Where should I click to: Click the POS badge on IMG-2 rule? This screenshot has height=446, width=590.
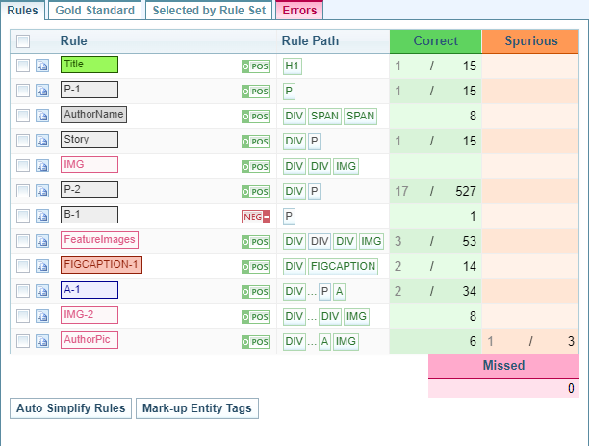255,317
